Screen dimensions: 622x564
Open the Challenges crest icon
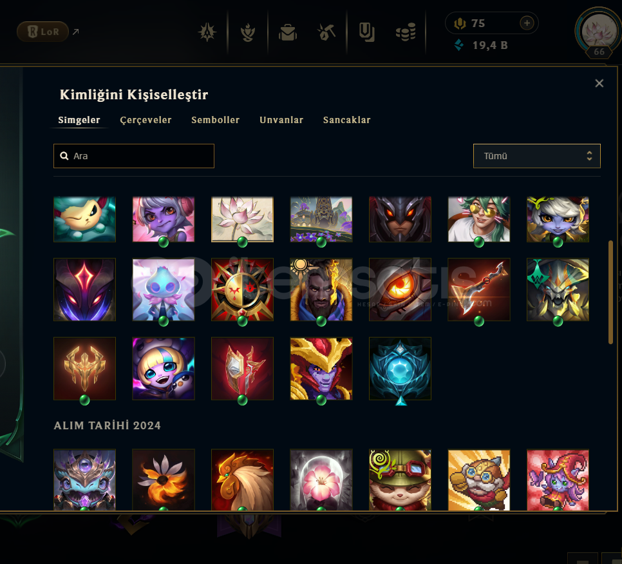point(207,32)
